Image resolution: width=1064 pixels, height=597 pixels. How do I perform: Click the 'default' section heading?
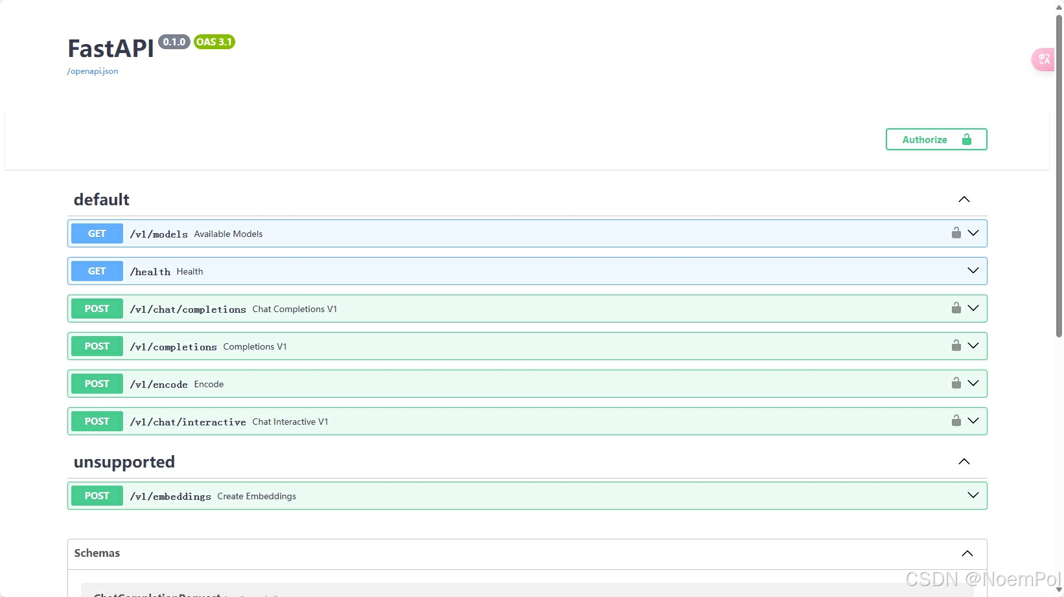click(102, 199)
